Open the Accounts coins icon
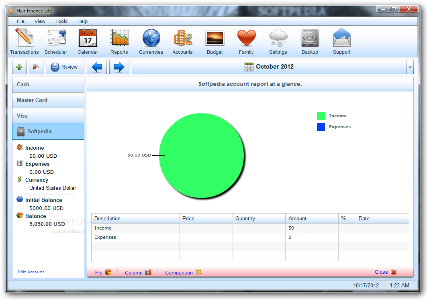The height and width of the screenshot is (301, 429). click(x=183, y=38)
